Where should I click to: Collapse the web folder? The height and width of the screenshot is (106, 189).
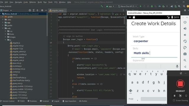tap(3, 28)
